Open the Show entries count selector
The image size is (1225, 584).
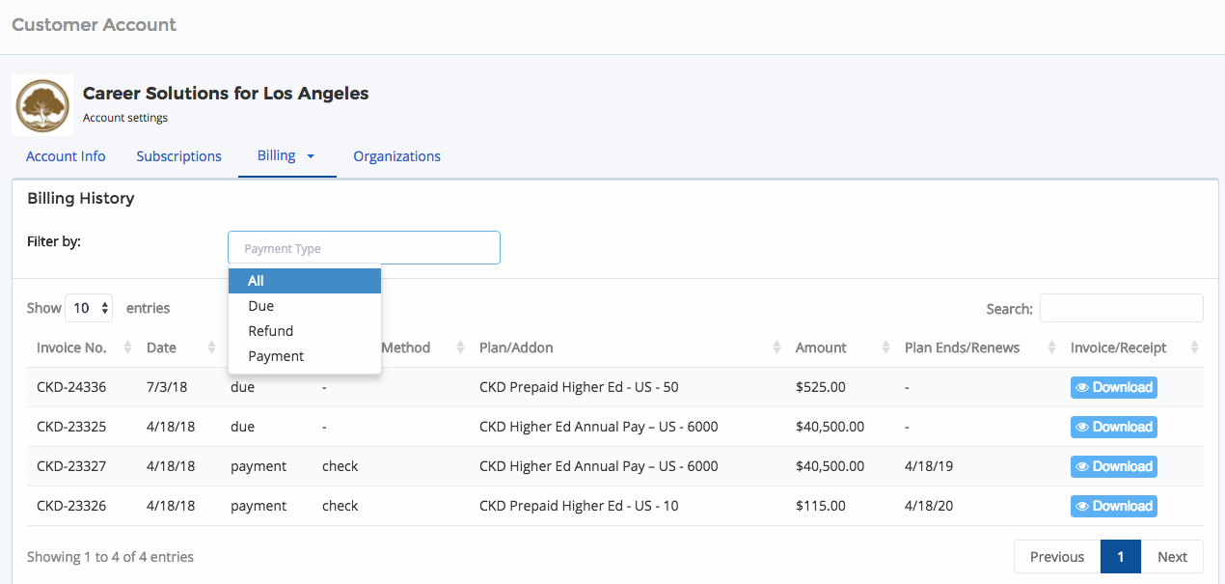pos(89,308)
